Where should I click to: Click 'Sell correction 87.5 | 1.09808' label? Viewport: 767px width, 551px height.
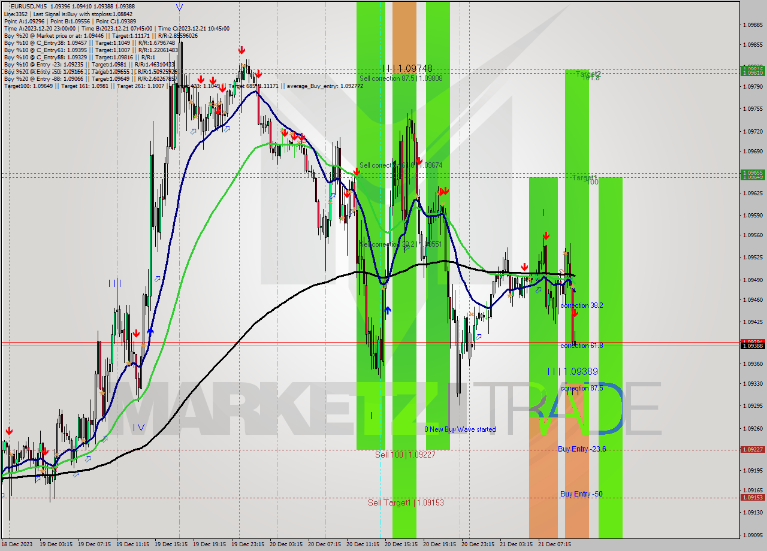point(401,78)
